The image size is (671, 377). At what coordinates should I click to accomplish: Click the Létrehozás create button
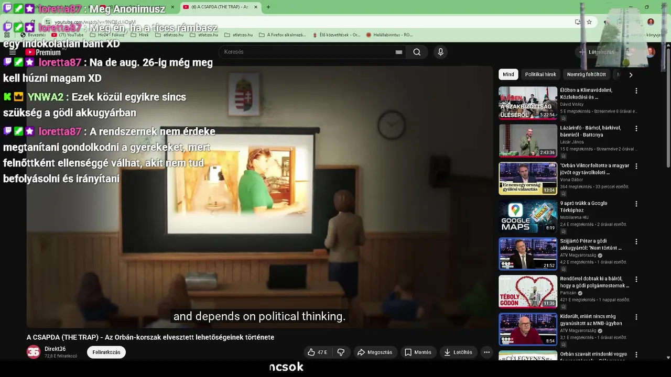pos(596,52)
